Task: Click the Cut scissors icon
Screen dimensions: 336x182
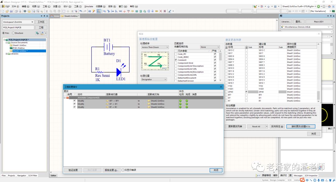Action: pos(47,11)
